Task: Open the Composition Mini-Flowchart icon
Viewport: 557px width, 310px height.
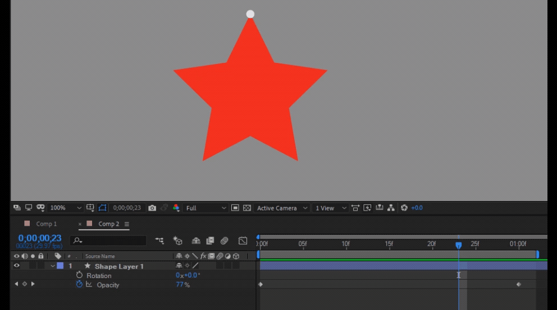Action: (x=159, y=241)
